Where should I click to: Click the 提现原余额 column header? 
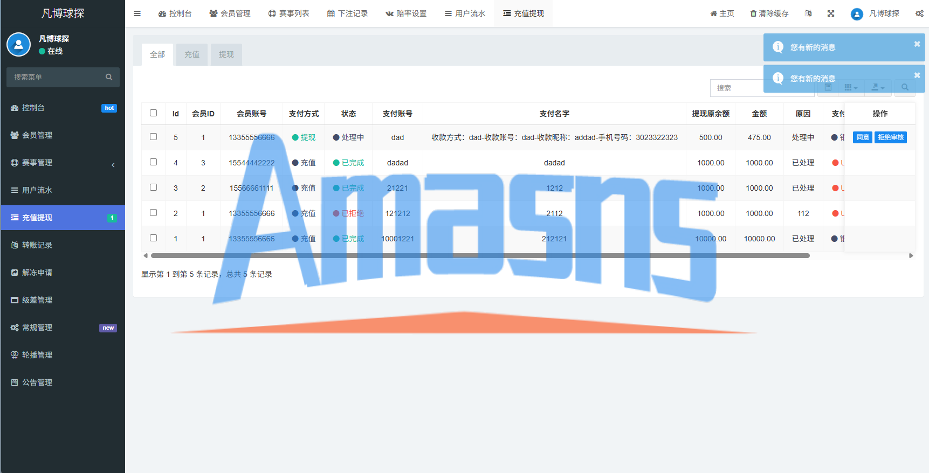[711, 114]
